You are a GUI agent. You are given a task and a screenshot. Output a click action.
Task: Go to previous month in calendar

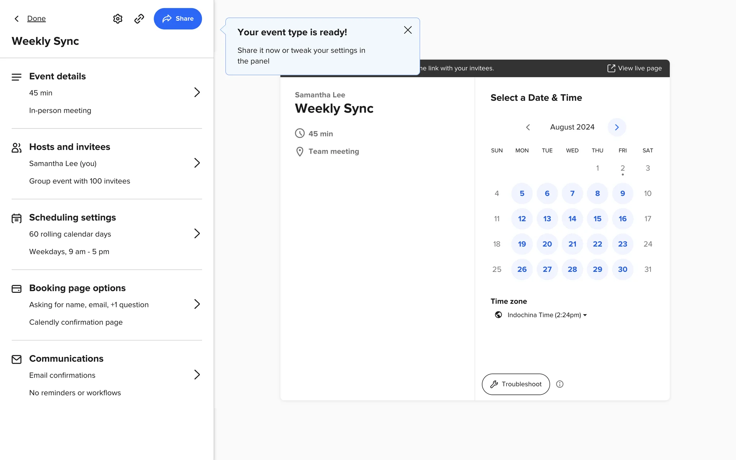point(528,127)
